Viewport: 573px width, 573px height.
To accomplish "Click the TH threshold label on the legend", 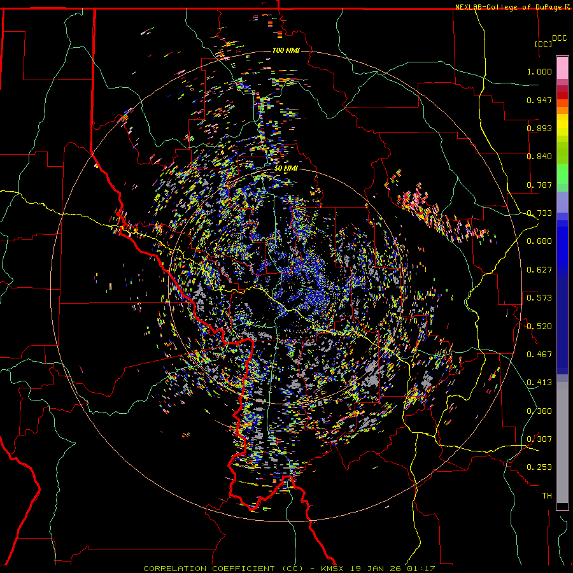I will (x=547, y=495).
